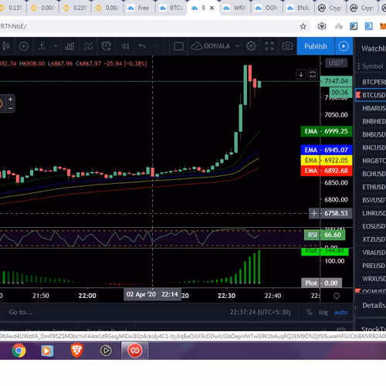Click the RSI 66.60 label

pos(324,235)
